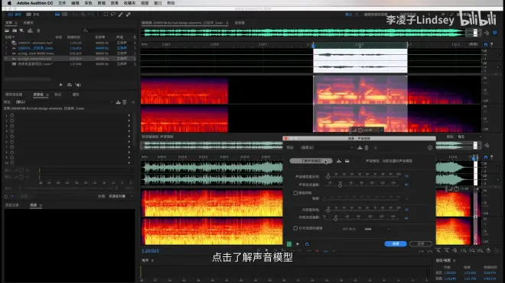Select the Paintbrush Selection tool
505x283 pixels.
click(120, 14)
